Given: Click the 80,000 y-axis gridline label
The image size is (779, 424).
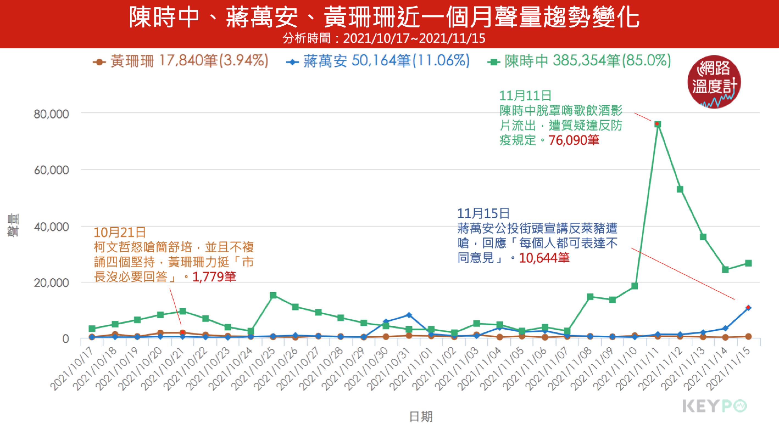Looking at the screenshot, I should (51, 114).
